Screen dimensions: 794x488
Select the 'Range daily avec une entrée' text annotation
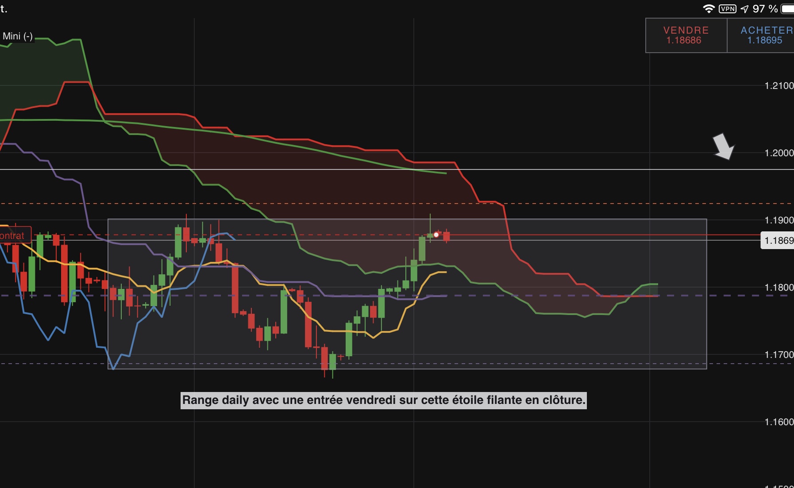tap(384, 400)
